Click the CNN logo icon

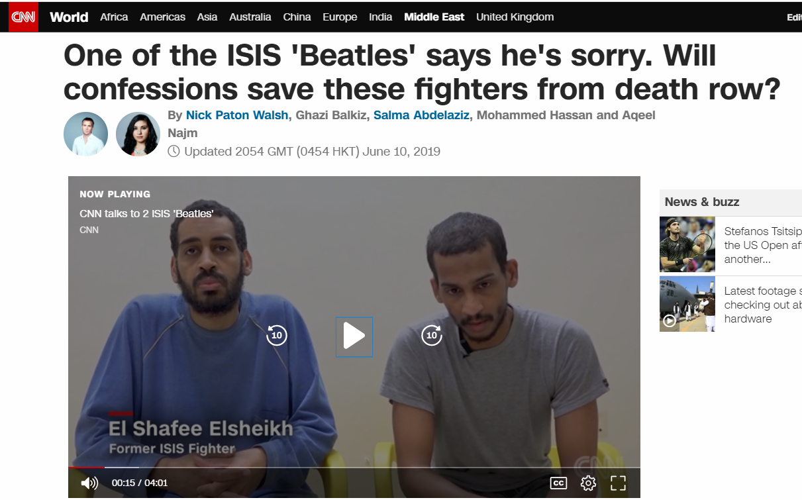(24, 17)
